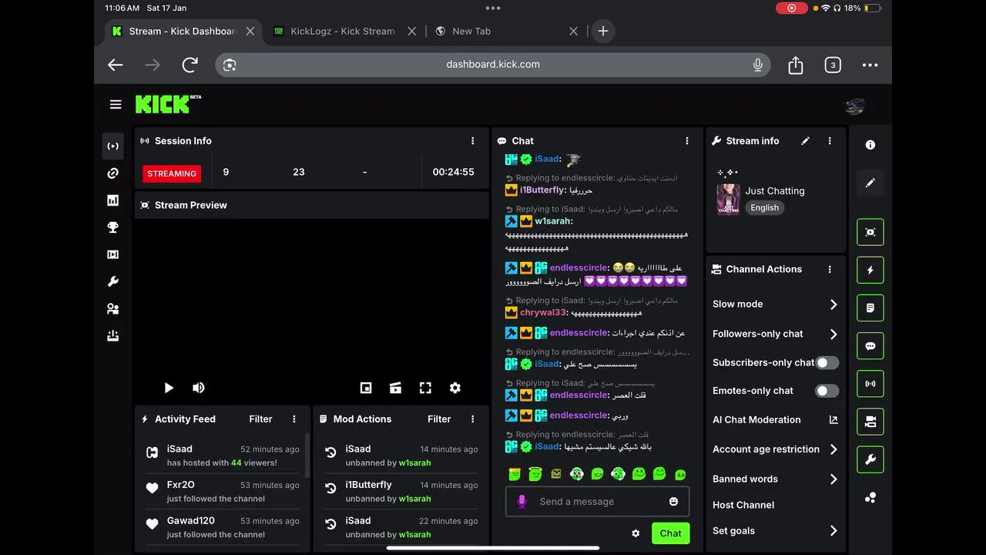Image resolution: width=986 pixels, height=555 pixels.
Task: Open a new browser tab with plus
Action: [x=603, y=32]
